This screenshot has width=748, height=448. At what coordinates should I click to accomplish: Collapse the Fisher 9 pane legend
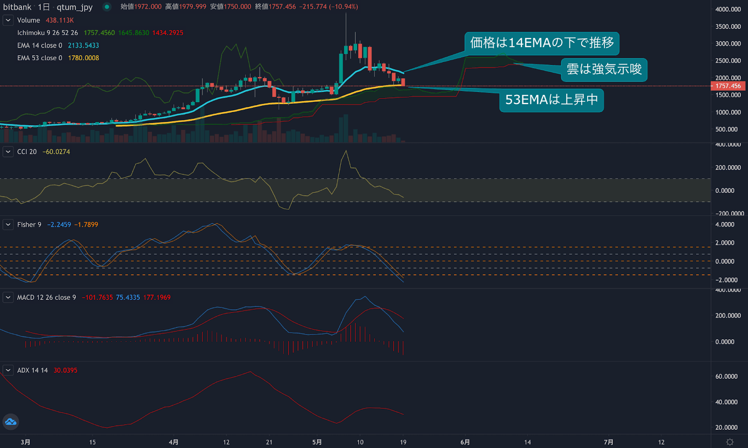(8, 225)
